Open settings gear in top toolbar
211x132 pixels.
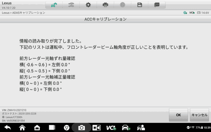click(x=88, y=5)
